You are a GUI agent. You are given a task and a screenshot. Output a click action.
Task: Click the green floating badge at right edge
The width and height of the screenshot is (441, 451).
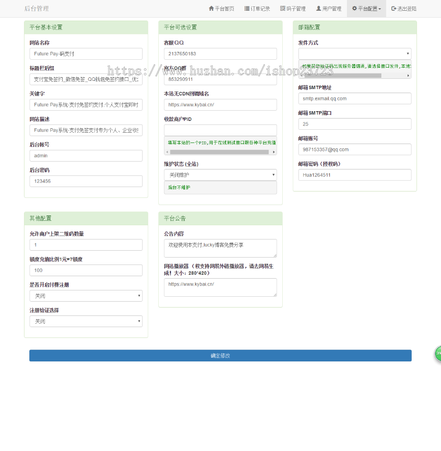(x=438, y=354)
